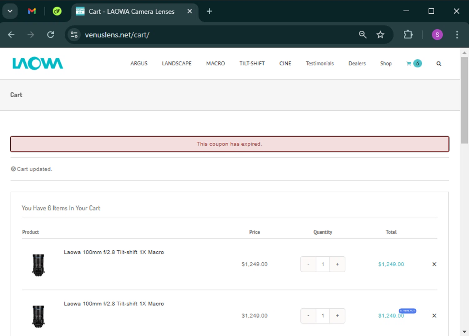Open the Chrome three-dot menu

point(457,35)
